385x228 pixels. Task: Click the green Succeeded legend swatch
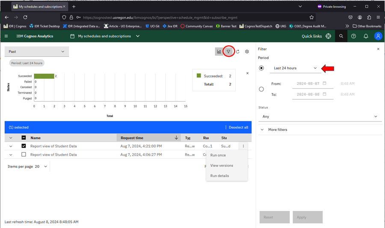click(x=198, y=76)
